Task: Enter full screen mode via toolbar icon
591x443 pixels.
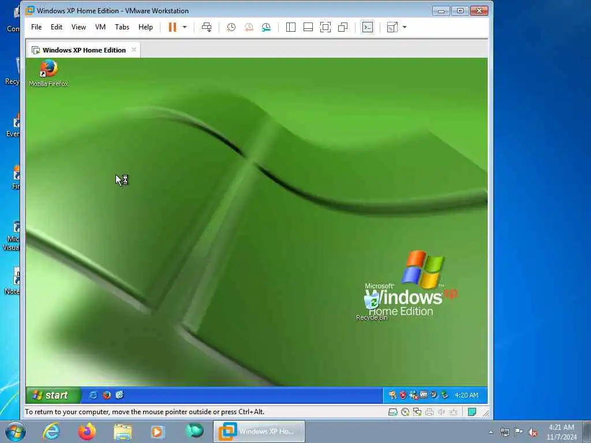Action: pyautogui.click(x=326, y=27)
